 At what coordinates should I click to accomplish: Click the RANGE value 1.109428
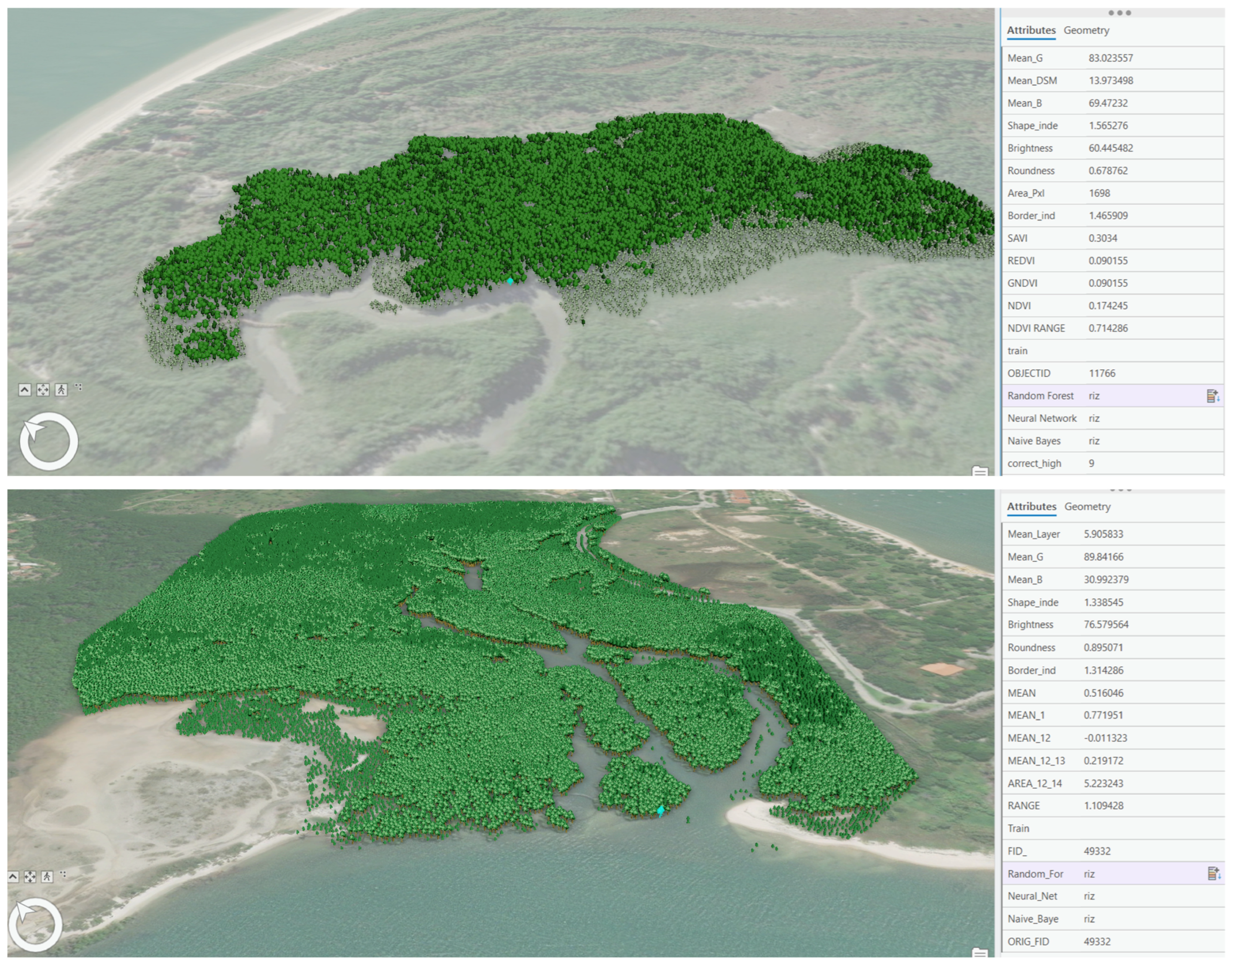click(x=1103, y=806)
